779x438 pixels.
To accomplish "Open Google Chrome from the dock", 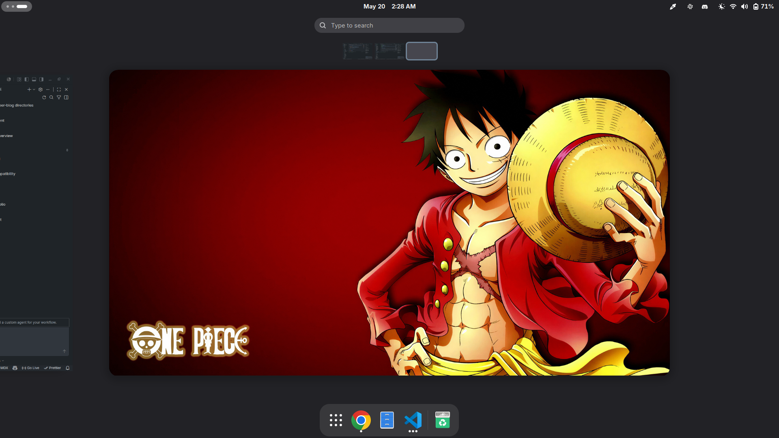I will click(361, 420).
